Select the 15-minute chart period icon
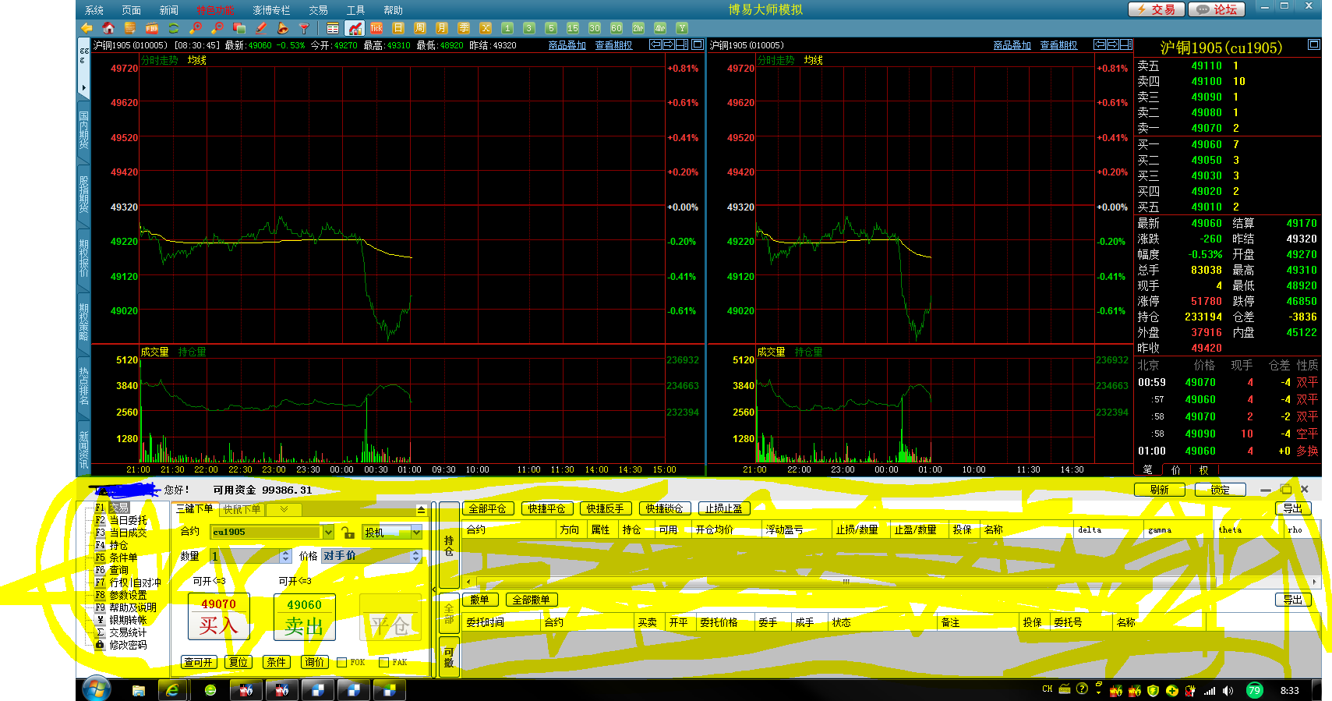The height and width of the screenshot is (701, 1332). [573, 28]
